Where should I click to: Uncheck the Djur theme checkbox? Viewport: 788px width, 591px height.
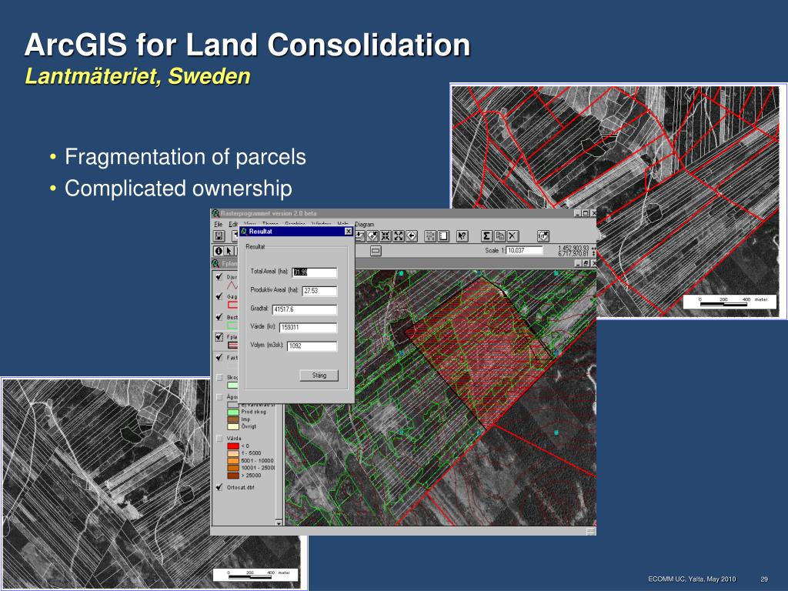point(219,277)
